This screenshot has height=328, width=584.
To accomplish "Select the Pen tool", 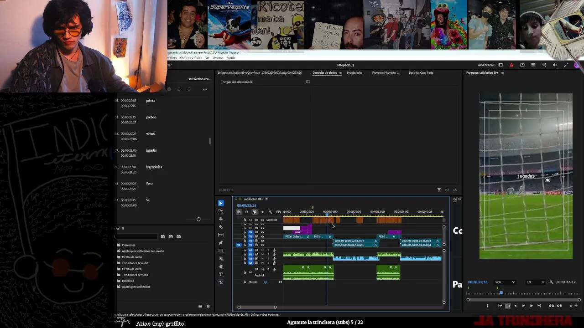I will pos(221,243).
